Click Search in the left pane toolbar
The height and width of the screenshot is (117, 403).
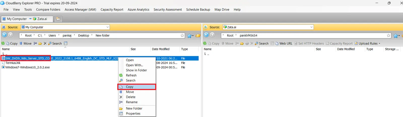[55, 43]
